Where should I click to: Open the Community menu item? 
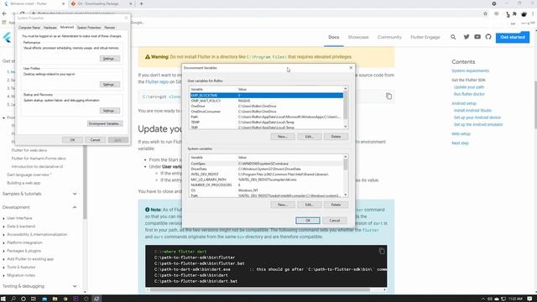[x=389, y=37]
